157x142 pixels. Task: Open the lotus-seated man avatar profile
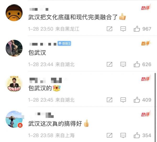pos(14,84)
